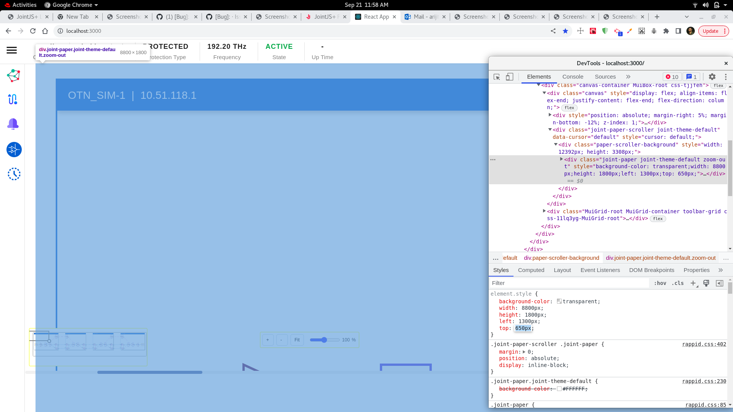Viewport: 733px width, 412px height.
Task: Collapse the joint-paper-scroller div node
Action: click(x=550, y=130)
